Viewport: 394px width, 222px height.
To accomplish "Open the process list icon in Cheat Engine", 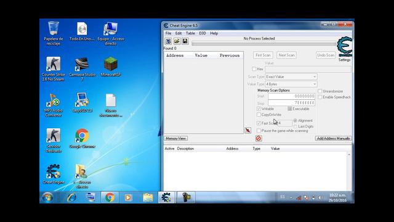I will pos(168,41).
